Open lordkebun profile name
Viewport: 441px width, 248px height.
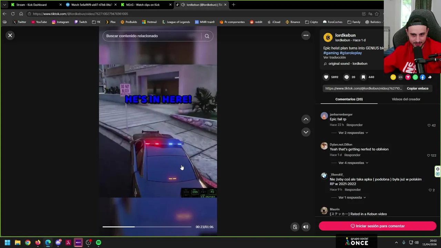(x=345, y=35)
